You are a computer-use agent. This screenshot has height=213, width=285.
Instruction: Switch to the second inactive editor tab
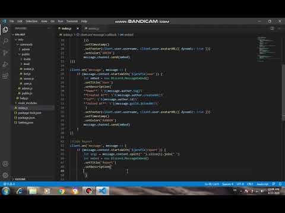point(93,28)
